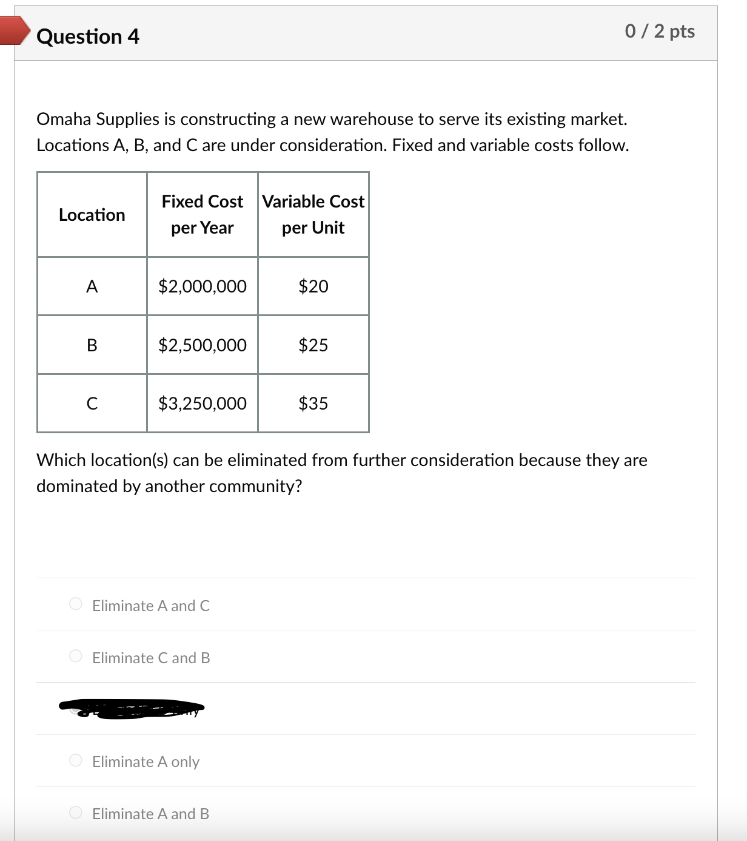The width and height of the screenshot is (747, 841).
Task: Click the 'Eliminate A and B' answer label
Action: (150, 814)
